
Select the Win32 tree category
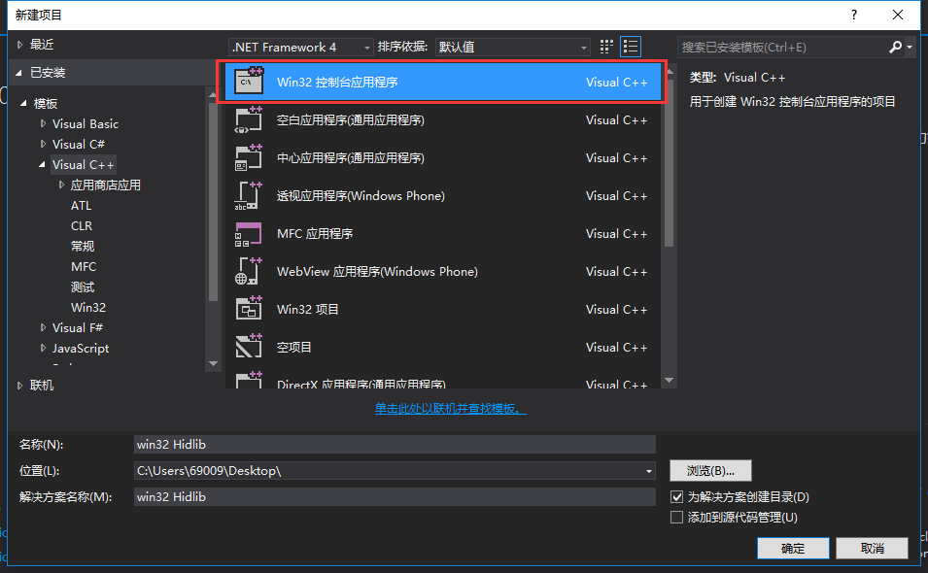pos(88,308)
